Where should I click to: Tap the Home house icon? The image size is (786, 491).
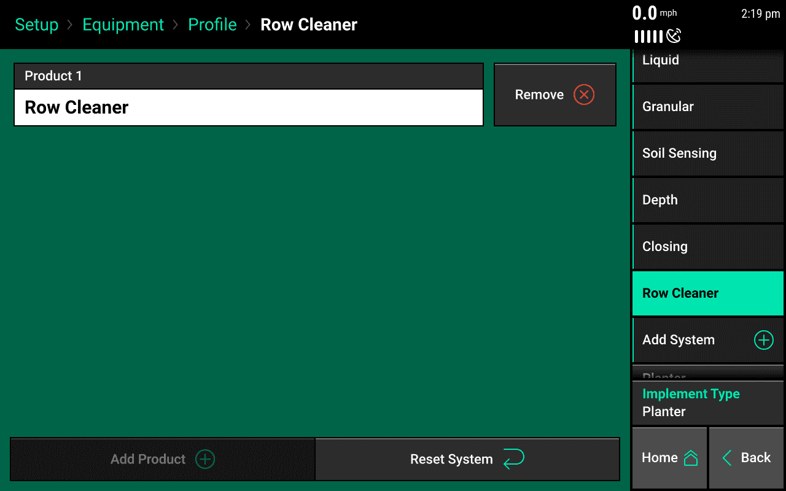[691, 458]
